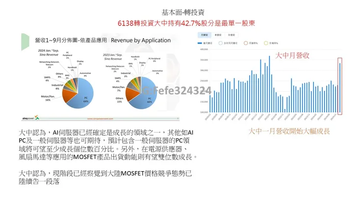Click the 100,000 y-axis value
The image size is (363, 204).
click(x=204, y=112)
